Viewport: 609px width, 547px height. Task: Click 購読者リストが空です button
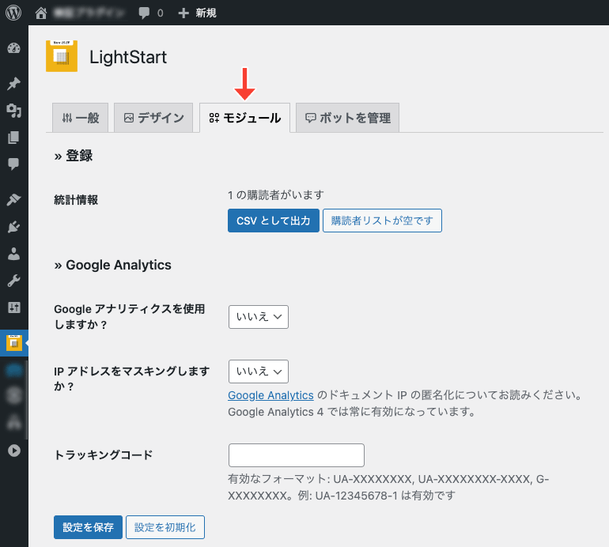pos(382,221)
